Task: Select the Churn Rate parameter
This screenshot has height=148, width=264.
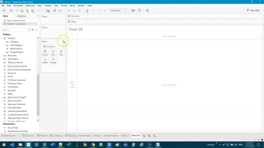Action: [x=13, y=128]
